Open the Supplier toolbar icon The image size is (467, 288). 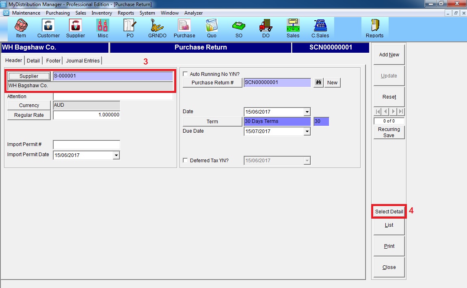(x=76, y=28)
